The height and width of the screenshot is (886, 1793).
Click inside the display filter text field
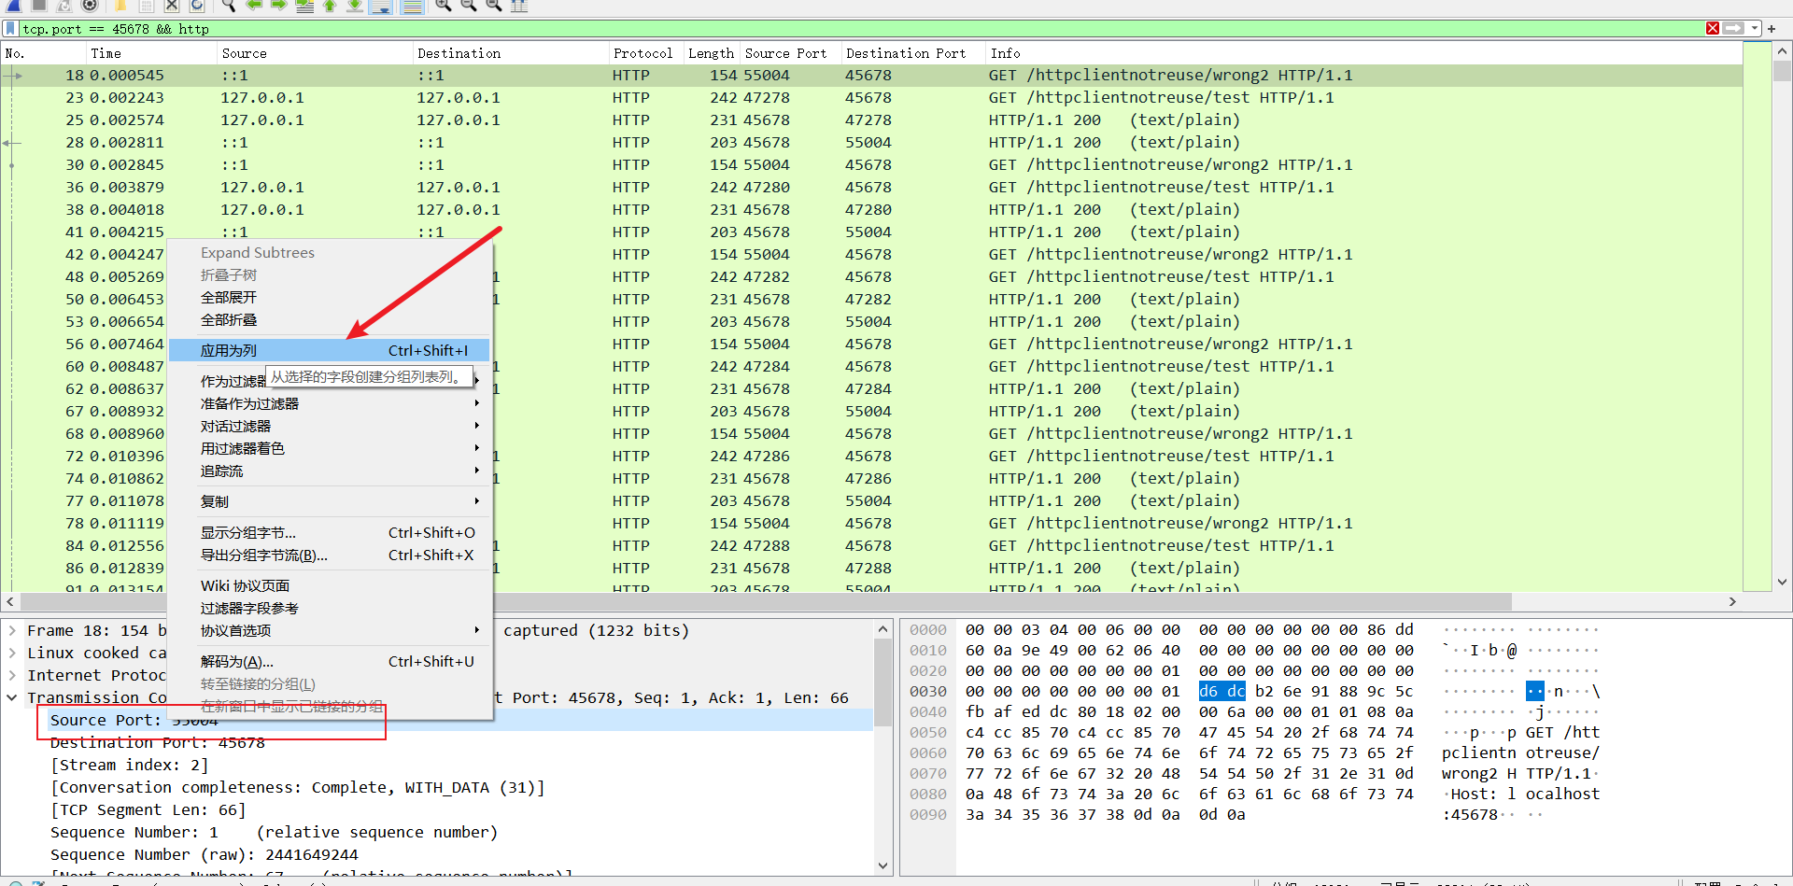pos(840,29)
